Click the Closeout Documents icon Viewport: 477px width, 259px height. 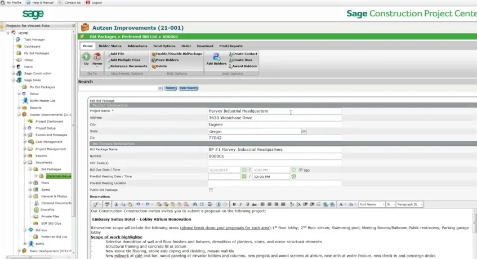[x=36, y=203]
